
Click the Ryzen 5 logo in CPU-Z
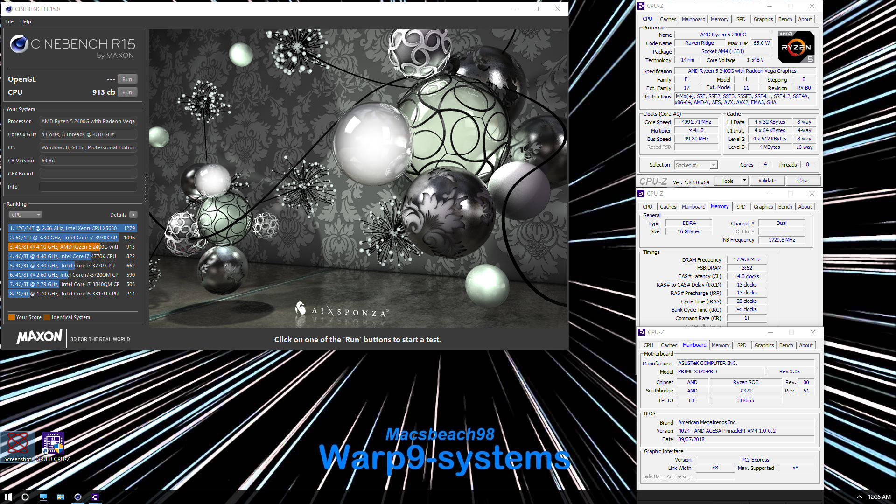[x=796, y=47]
